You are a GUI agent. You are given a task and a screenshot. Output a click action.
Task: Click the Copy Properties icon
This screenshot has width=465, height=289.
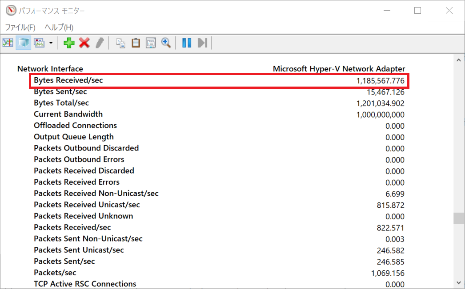tap(120, 43)
